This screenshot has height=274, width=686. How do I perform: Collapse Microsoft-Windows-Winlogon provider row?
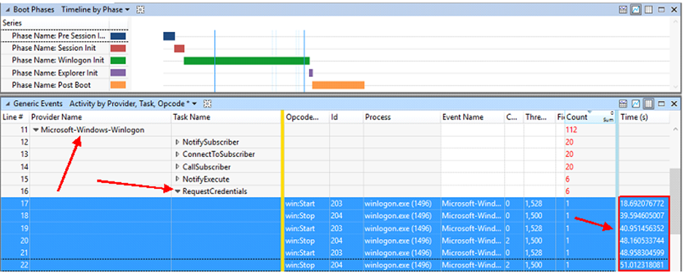(x=37, y=130)
